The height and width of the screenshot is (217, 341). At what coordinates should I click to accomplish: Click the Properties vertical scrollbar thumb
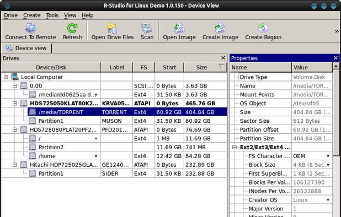click(336, 112)
